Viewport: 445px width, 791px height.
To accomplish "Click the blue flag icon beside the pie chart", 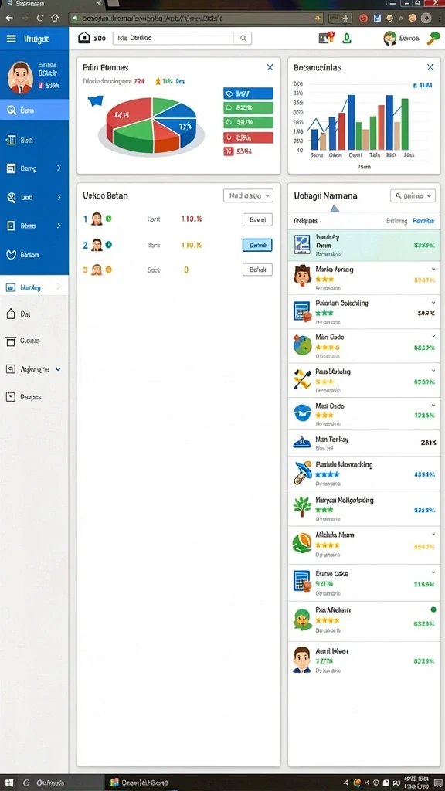I will tap(95, 100).
